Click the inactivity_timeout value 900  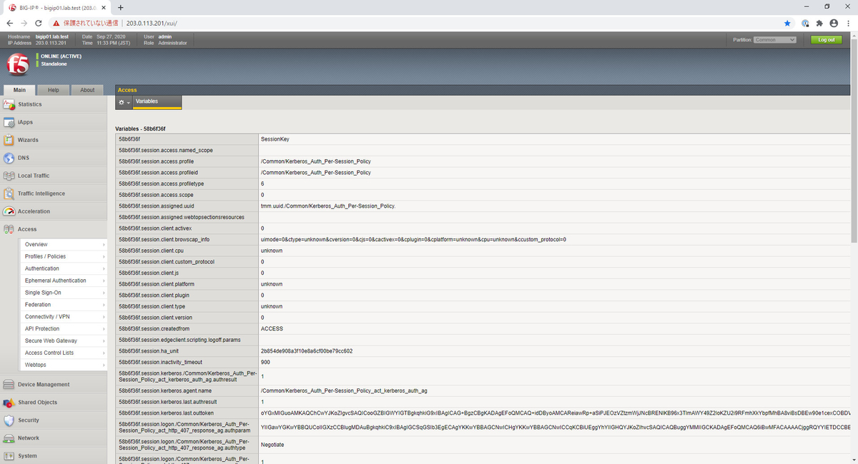pos(265,362)
